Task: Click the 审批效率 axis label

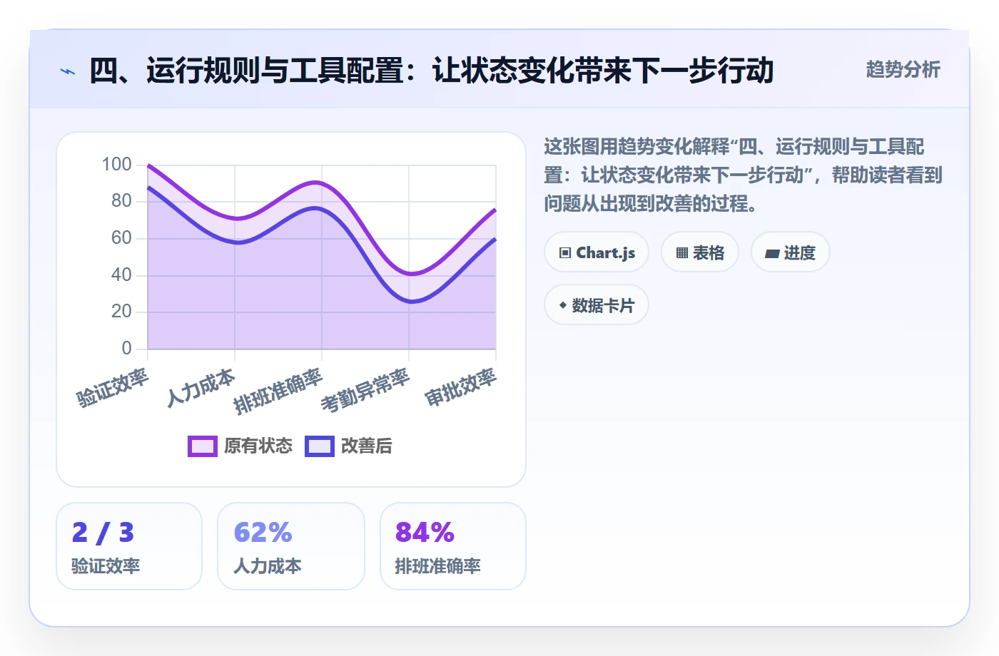Action: pyautogui.click(x=460, y=388)
